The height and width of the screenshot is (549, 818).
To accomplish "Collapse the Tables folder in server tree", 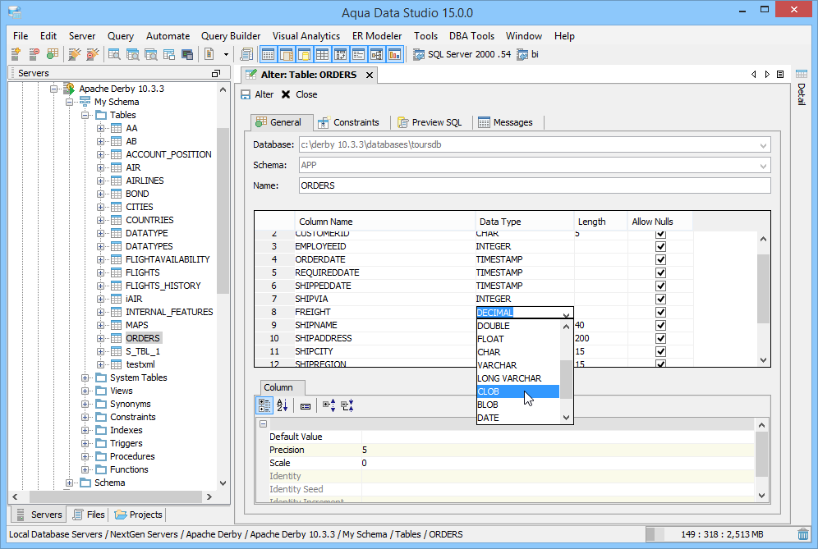I will pyautogui.click(x=85, y=115).
